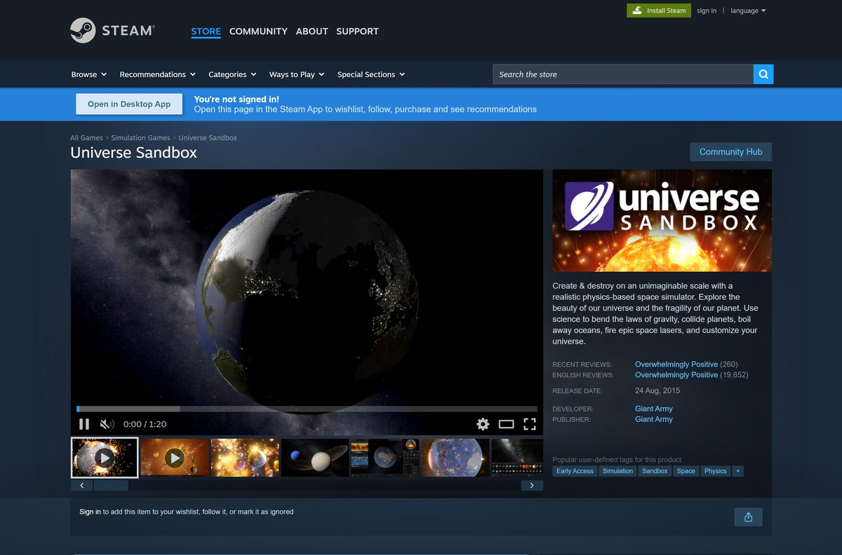Pause the trailer video

click(84, 424)
